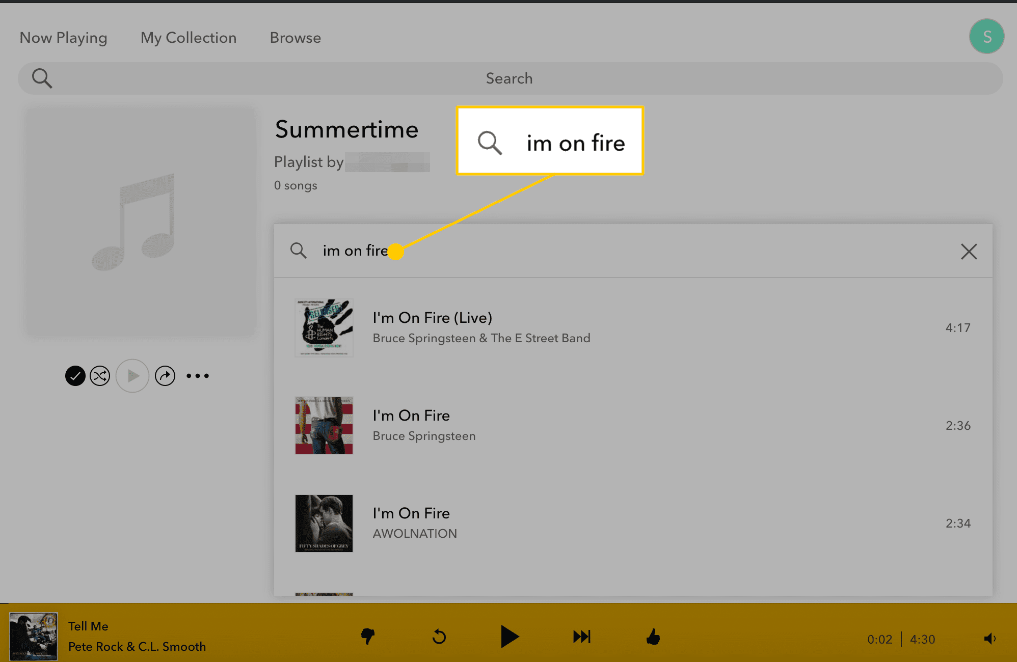Image resolution: width=1017 pixels, height=662 pixels.
Task: Click the Summertime playlist title
Action: pyautogui.click(x=346, y=129)
